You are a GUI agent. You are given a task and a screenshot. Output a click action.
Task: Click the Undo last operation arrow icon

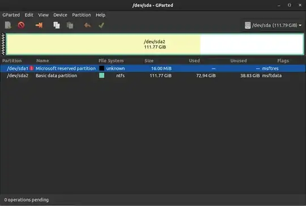tap(87, 25)
